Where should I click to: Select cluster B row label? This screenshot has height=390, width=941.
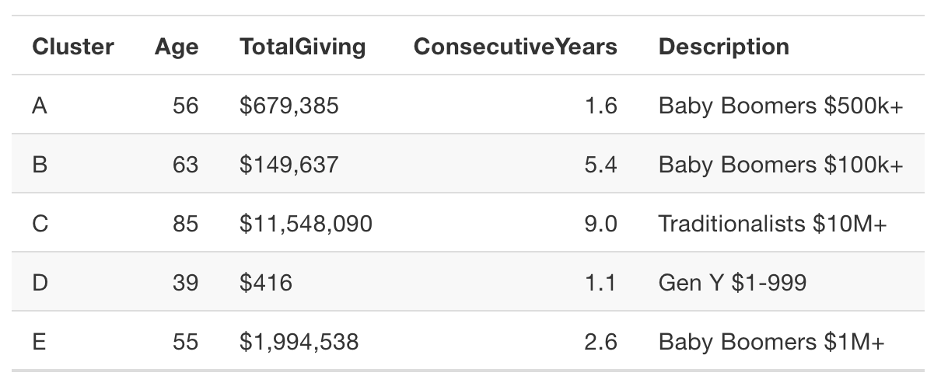(x=40, y=165)
